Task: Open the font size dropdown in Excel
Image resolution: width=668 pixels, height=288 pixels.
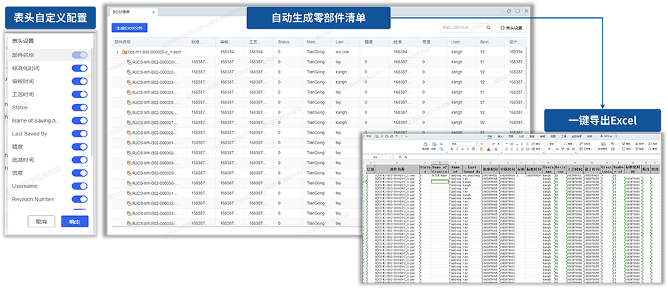Action: 488,144
